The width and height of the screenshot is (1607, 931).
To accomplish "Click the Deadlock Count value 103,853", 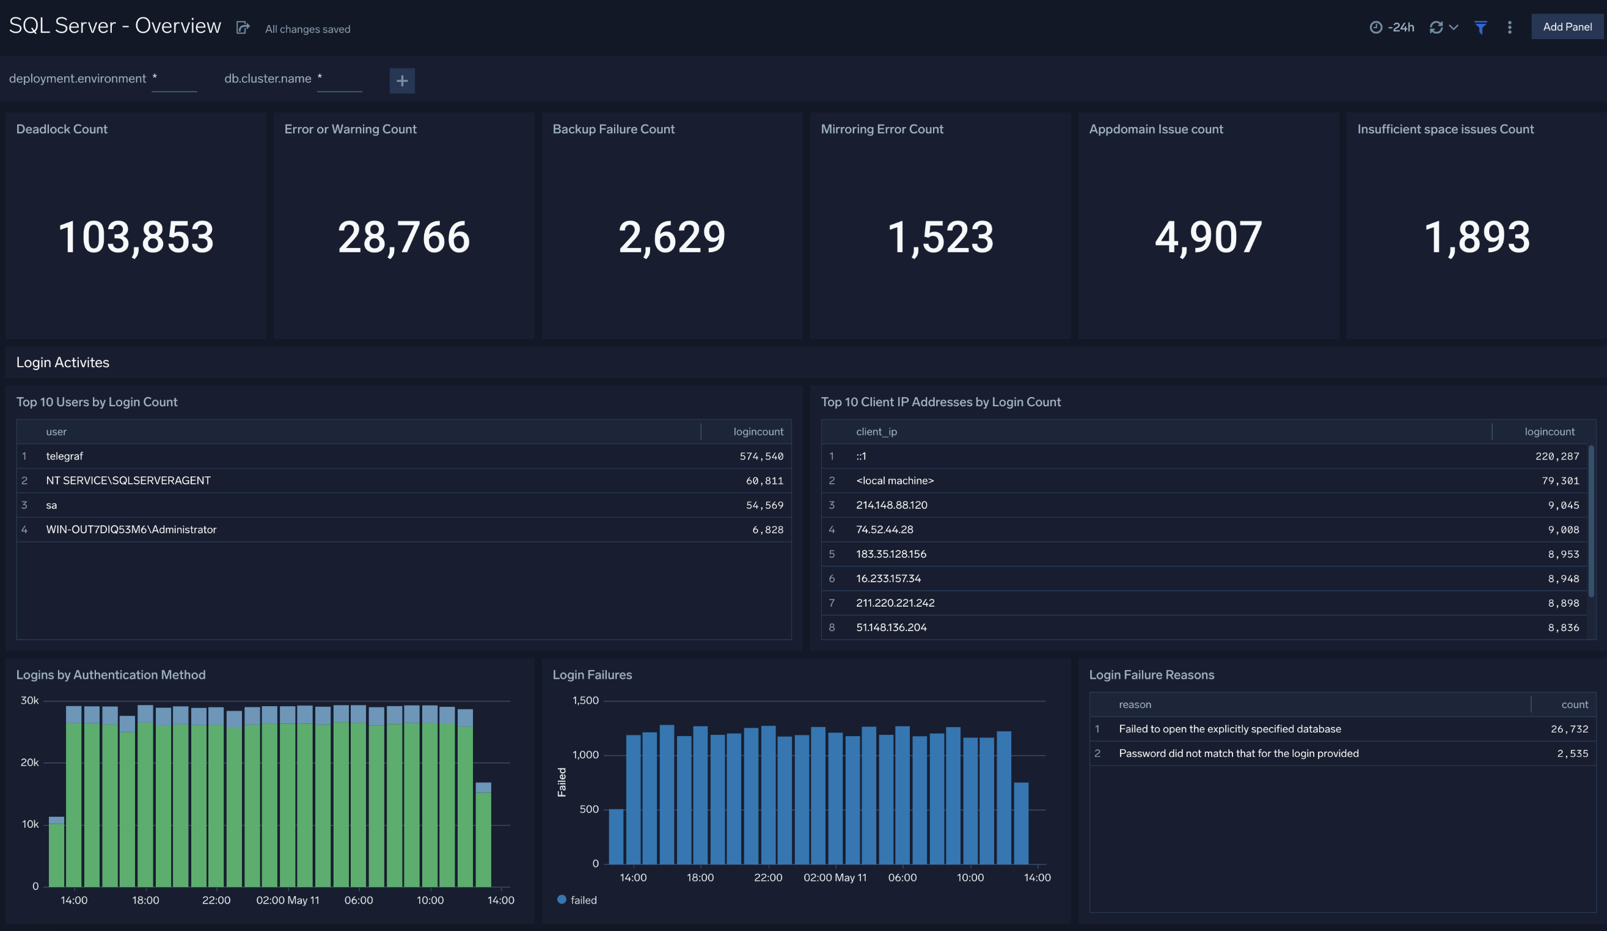I will point(136,236).
